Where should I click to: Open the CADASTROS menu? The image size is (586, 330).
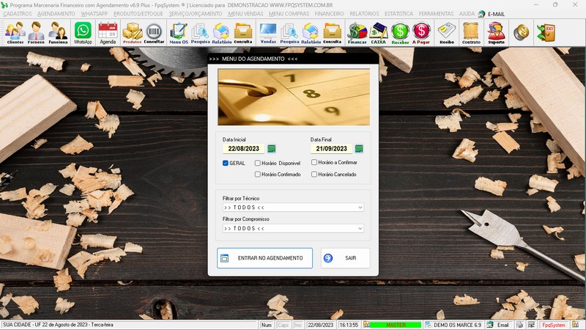18,14
